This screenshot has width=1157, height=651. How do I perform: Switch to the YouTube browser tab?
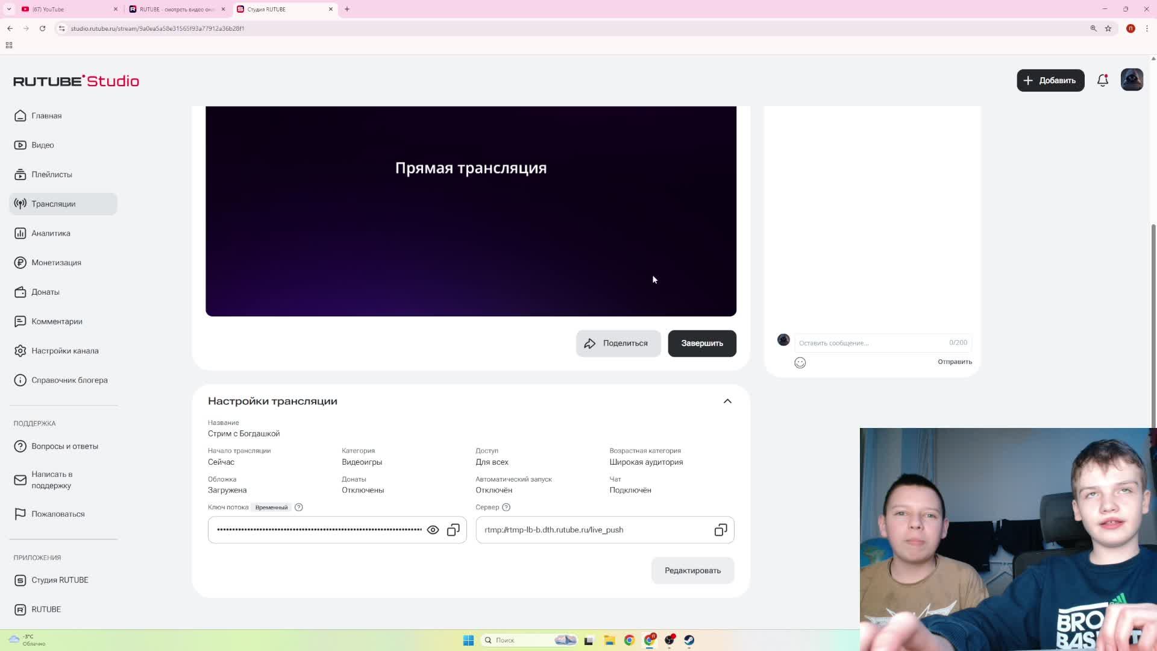pos(69,9)
